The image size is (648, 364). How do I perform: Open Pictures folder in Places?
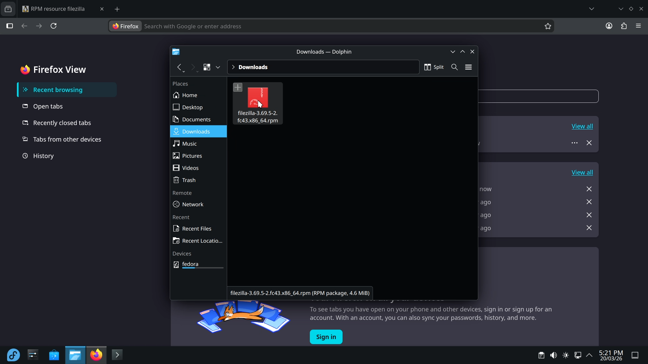[x=198, y=156]
